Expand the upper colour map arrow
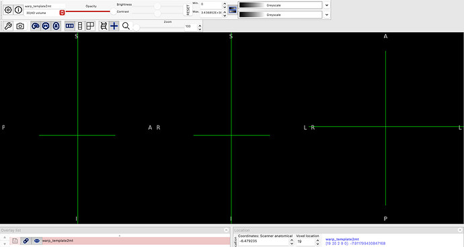The height and width of the screenshot is (247, 464). [327, 5]
